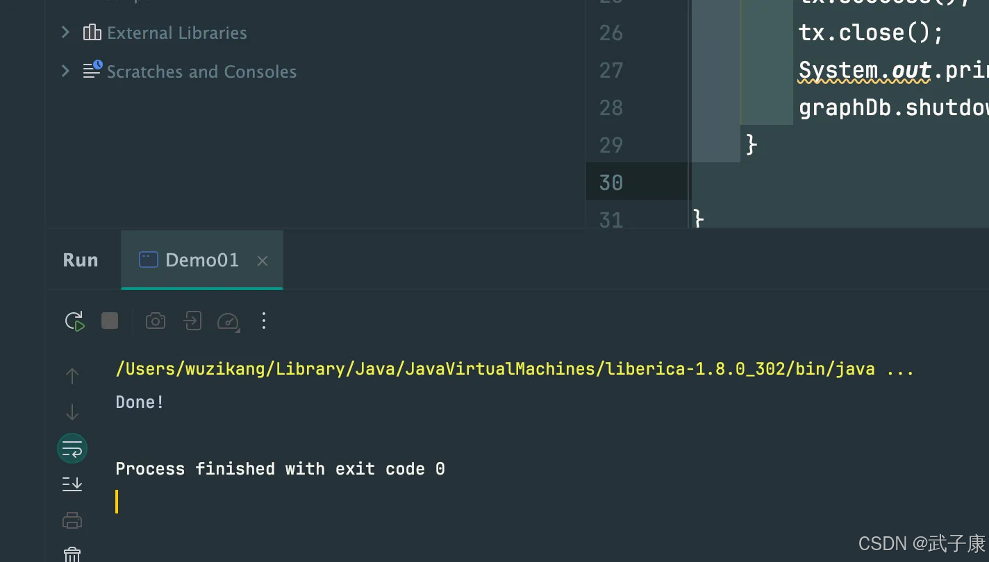The image size is (989, 562).
Task: Click the camera dump threads icon
Action: point(156,321)
